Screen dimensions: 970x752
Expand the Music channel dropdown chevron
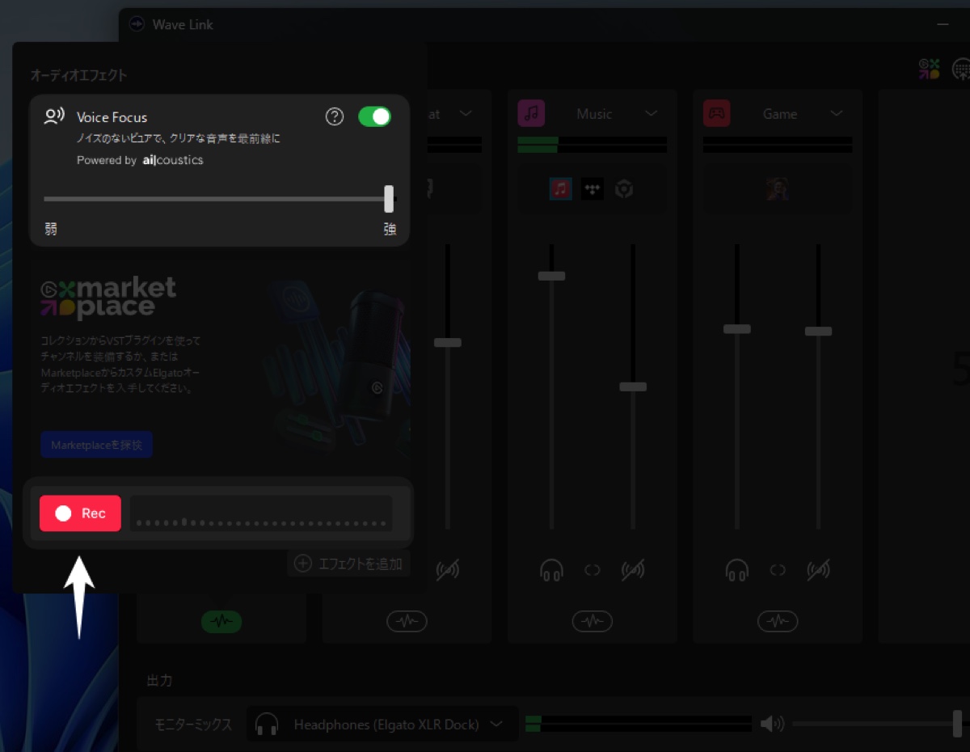pyautogui.click(x=651, y=113)
